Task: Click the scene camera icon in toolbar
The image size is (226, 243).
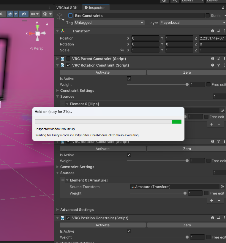Action: tap(33, 14)
